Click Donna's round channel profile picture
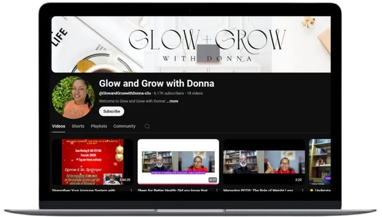 [73, 97]
